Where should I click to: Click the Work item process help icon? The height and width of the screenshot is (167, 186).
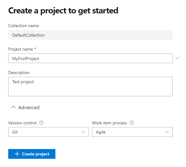(132, 123)
